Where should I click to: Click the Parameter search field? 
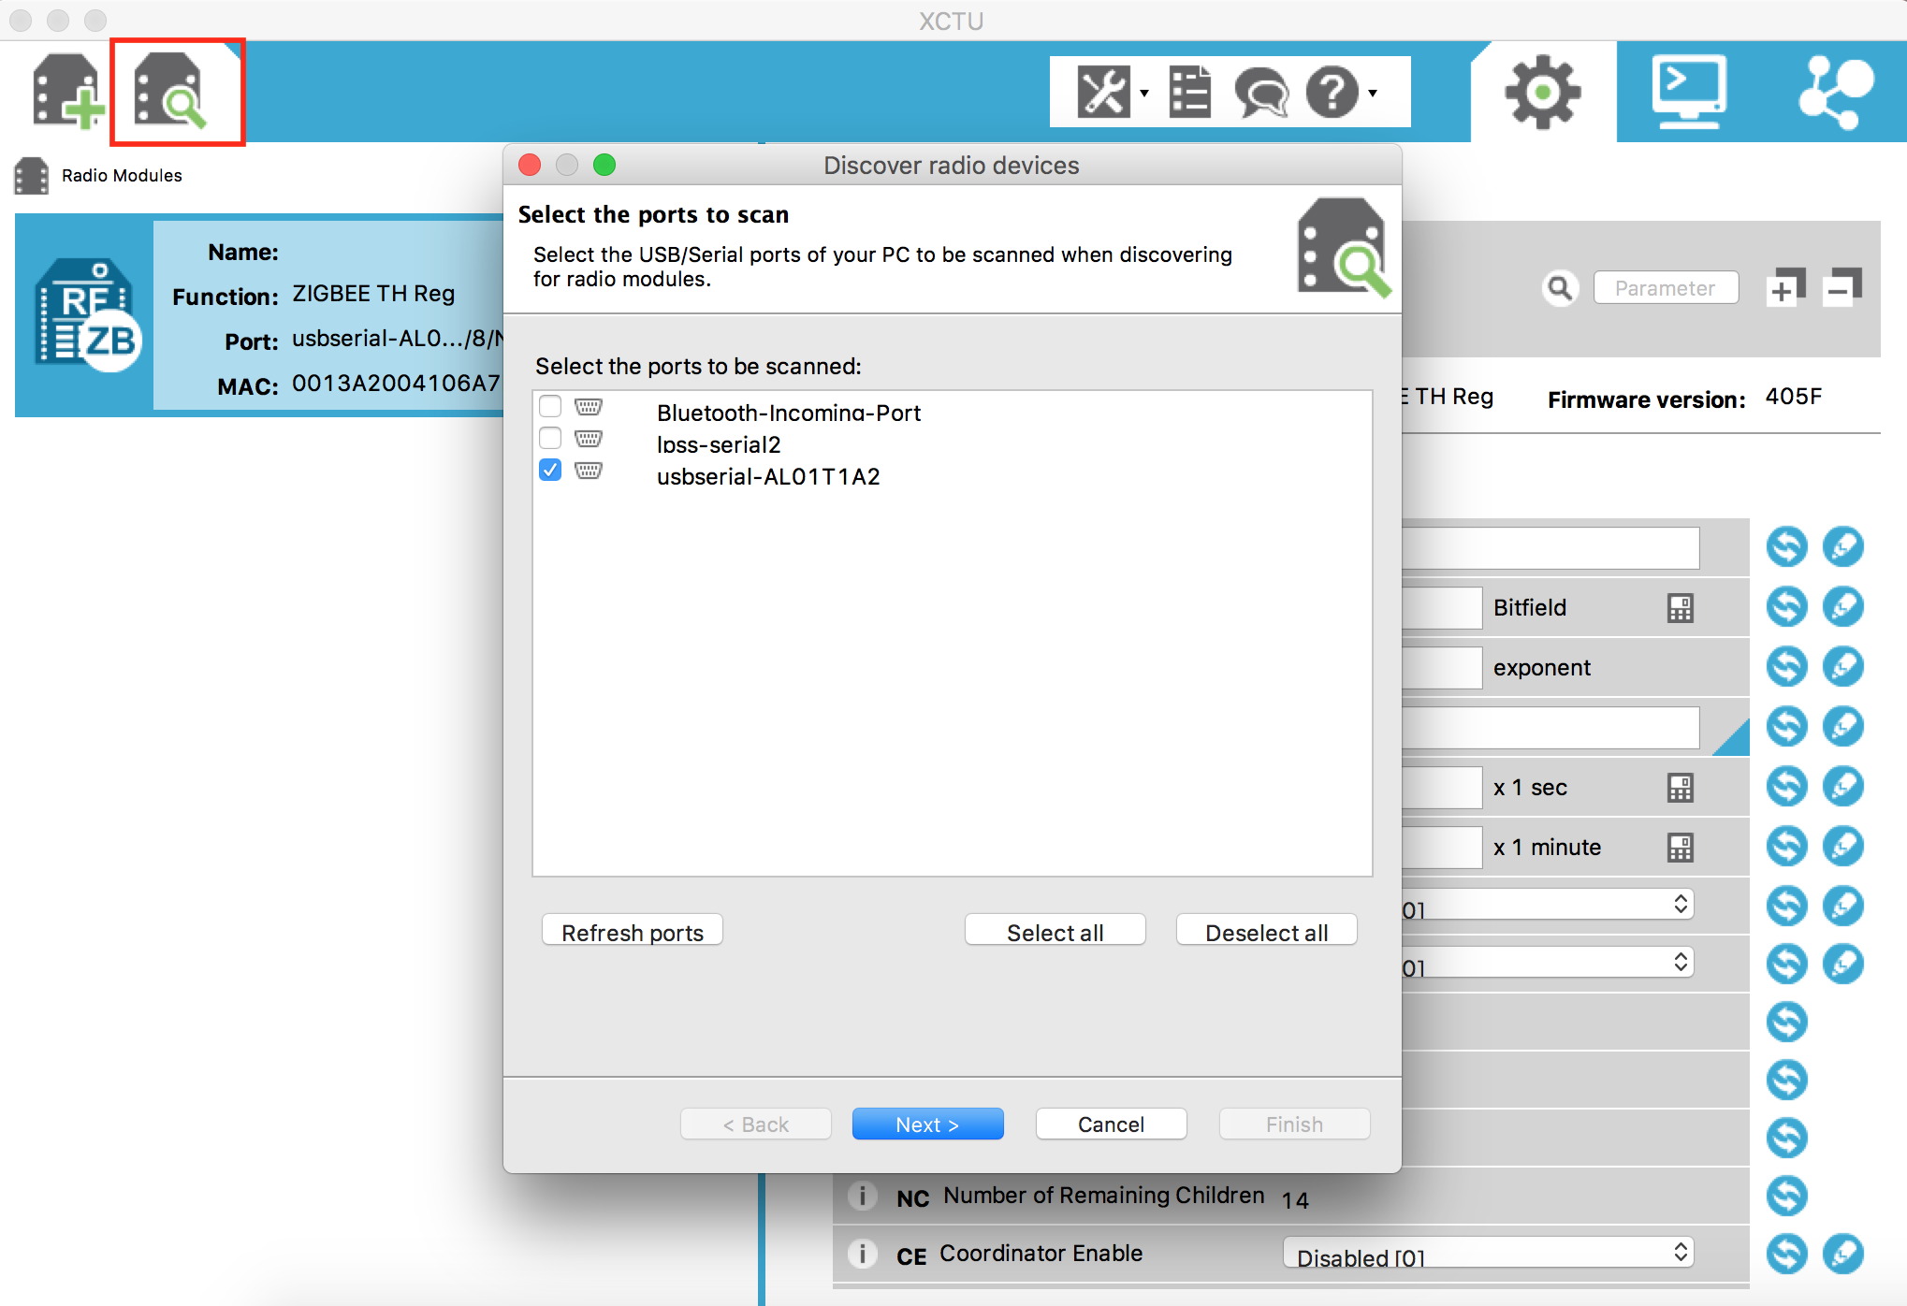(x=1666, y=287)
